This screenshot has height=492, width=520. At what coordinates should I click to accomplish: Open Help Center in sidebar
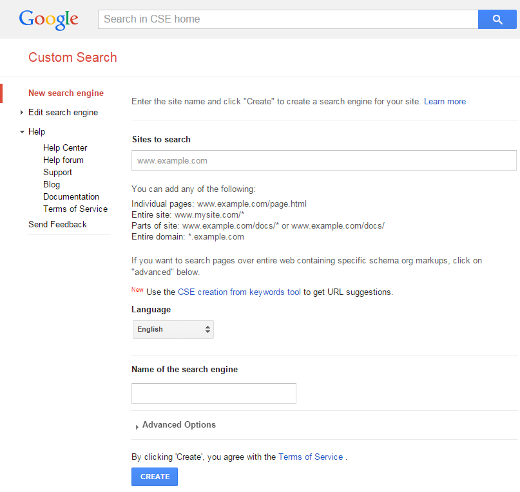click(x=65, y=148)
